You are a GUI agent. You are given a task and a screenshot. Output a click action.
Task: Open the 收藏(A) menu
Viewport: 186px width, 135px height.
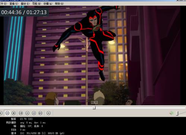tap(48, 4)
